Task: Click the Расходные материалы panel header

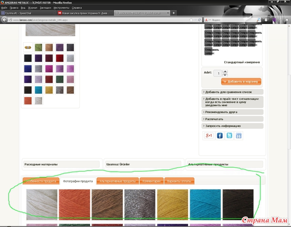Action: click(61, 164)
